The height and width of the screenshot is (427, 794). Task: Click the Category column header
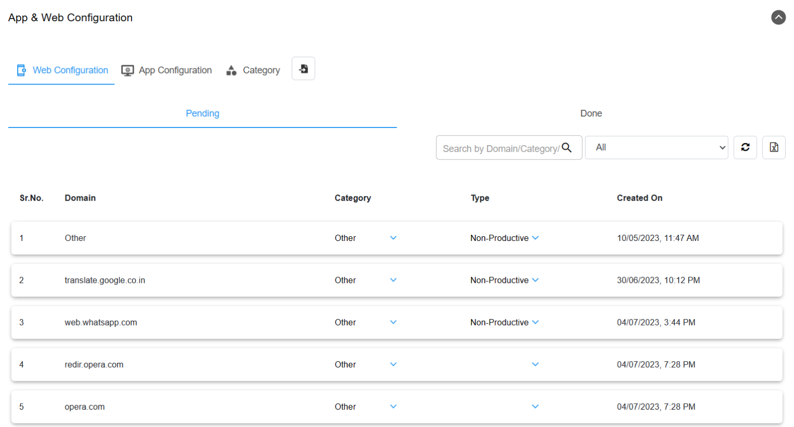point(353,198)
